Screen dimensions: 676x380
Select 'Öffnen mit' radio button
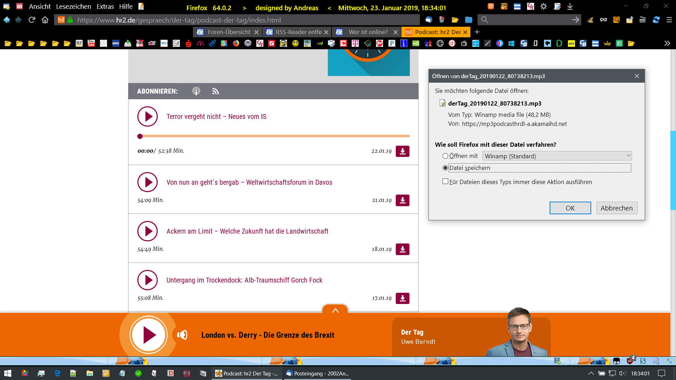445,156
